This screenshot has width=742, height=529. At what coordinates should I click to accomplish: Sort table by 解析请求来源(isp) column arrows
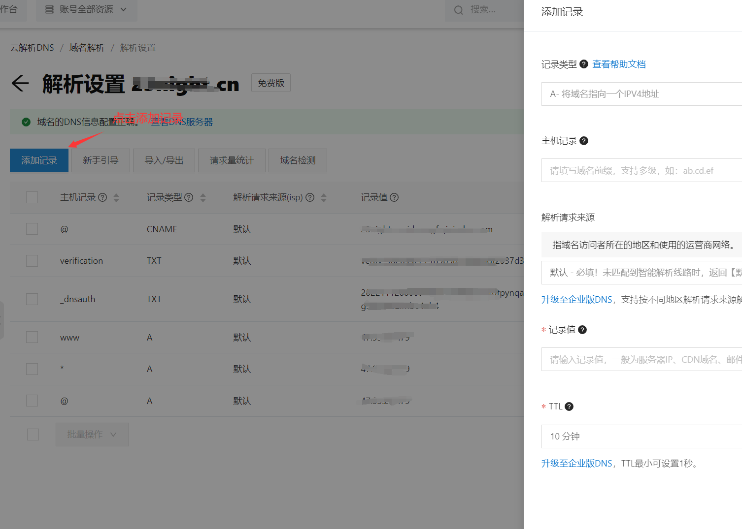324,198
